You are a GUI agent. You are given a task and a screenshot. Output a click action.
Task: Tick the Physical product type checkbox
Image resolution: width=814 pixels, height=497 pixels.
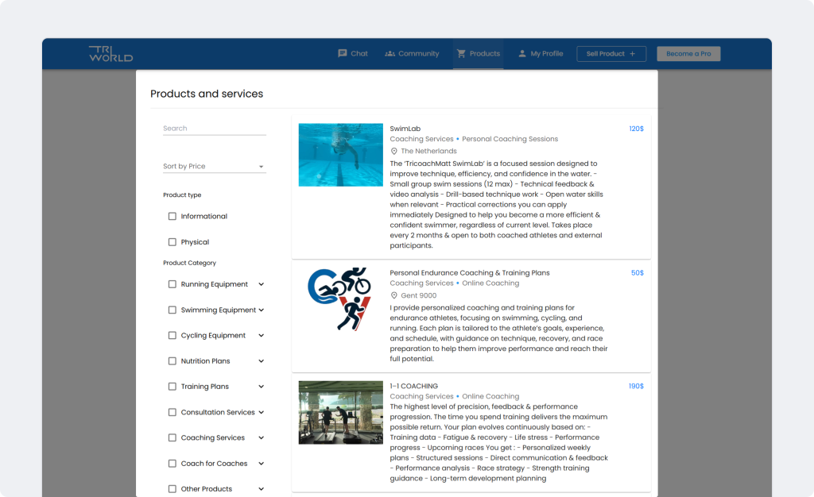tap(172, 242)
